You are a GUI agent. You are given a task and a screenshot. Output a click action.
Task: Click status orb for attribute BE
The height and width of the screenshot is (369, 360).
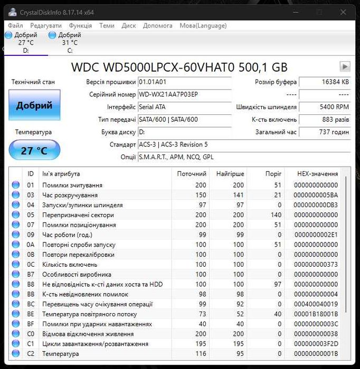click(x=16, y=314)
